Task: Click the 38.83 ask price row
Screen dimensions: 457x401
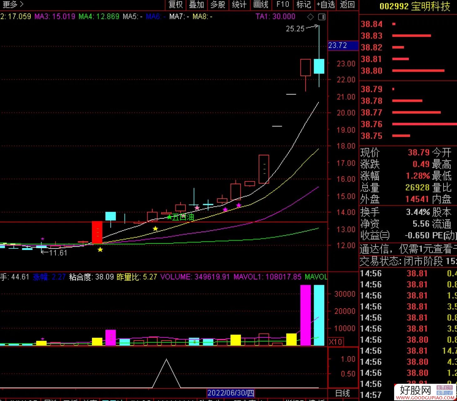Action: (408, 36)
